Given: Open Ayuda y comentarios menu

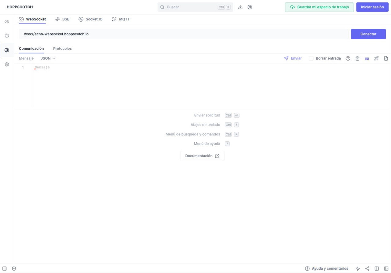Looking at the screenshot, I should point(327,268).
